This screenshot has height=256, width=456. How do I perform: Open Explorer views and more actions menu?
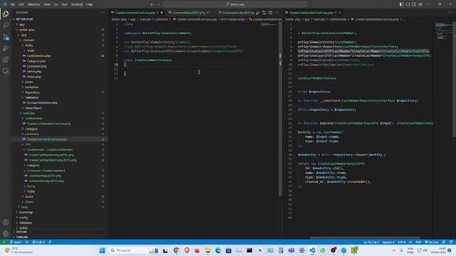point(102,13)
